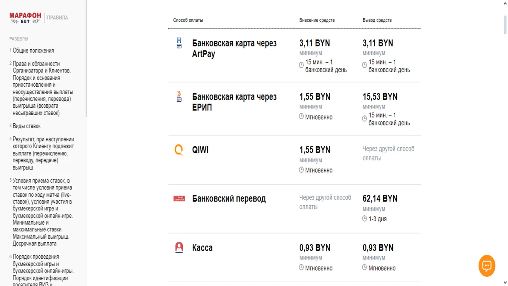Select Банковская карта через ArtPay
508x286 pixels.
click(x=234, y=48)
